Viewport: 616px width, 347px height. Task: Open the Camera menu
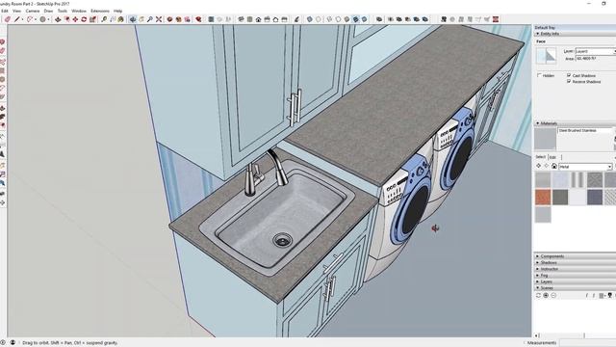(x=33, y=11)
